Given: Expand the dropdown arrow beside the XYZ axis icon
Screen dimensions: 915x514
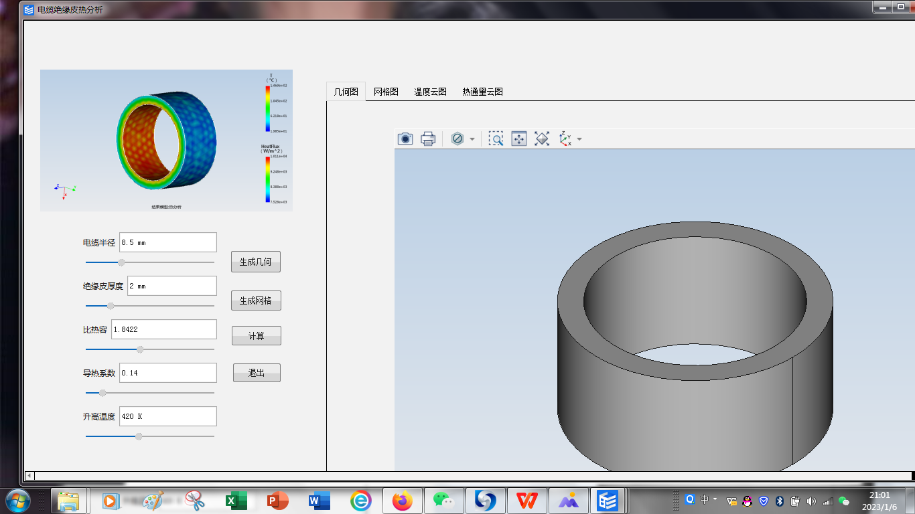Looking at the screenshot, I should pyautogui.click(x=579, y=139).
